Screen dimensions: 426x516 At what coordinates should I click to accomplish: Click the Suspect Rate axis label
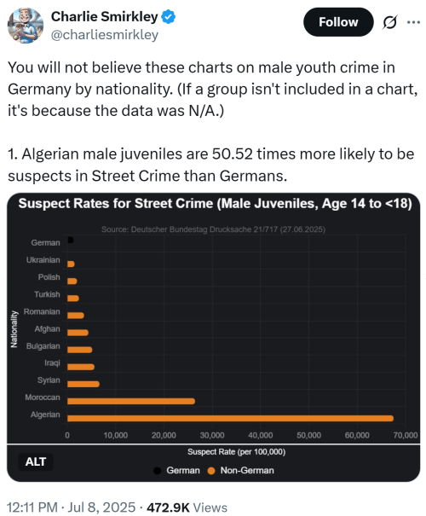pyautogui.click(x=236, y=452)
